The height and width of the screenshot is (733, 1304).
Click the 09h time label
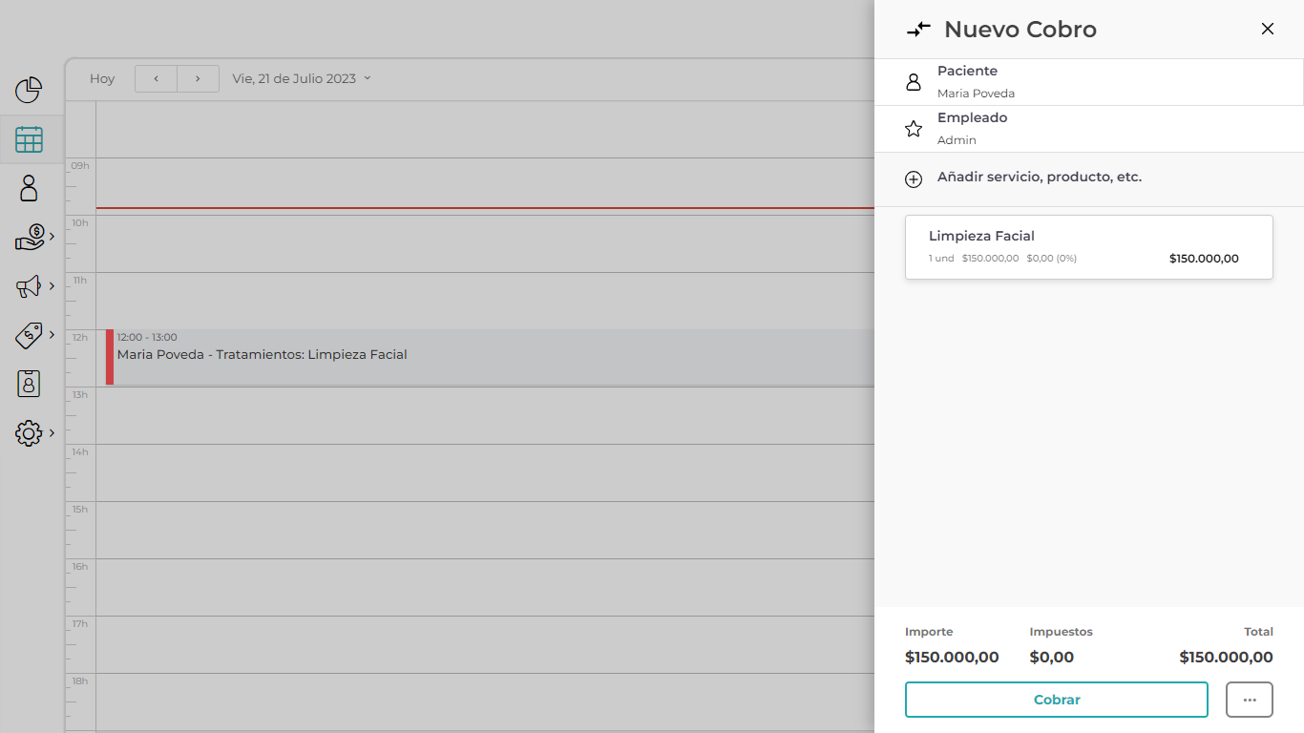80,165
